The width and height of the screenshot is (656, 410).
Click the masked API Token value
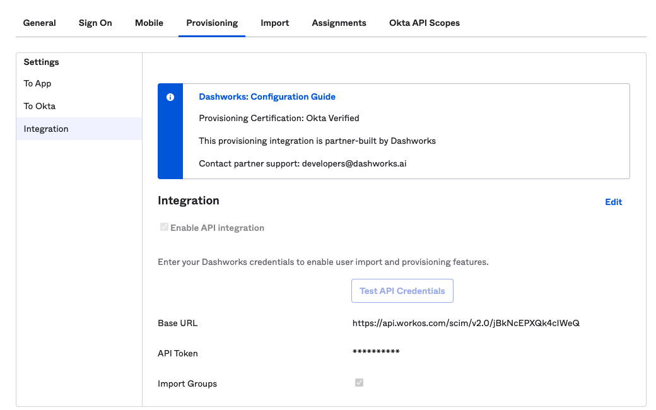376,353
